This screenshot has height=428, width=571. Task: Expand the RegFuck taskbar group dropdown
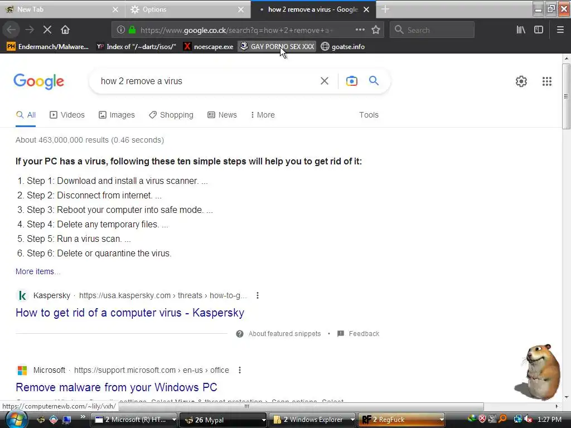click(442, 420)
